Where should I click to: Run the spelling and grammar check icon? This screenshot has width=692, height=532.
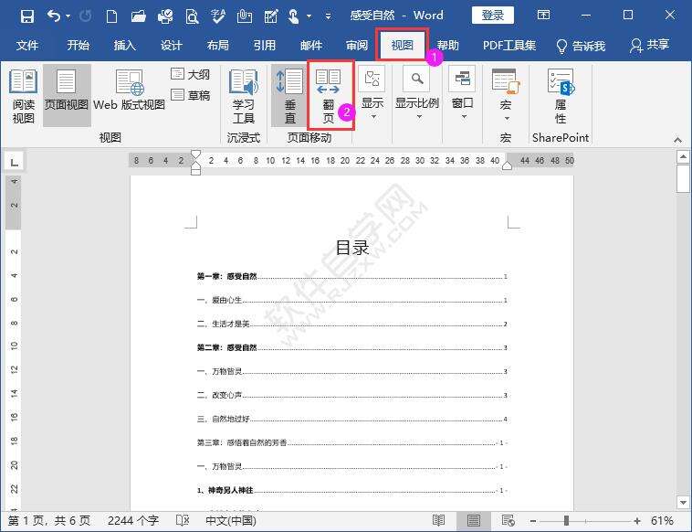coord(217,16)
